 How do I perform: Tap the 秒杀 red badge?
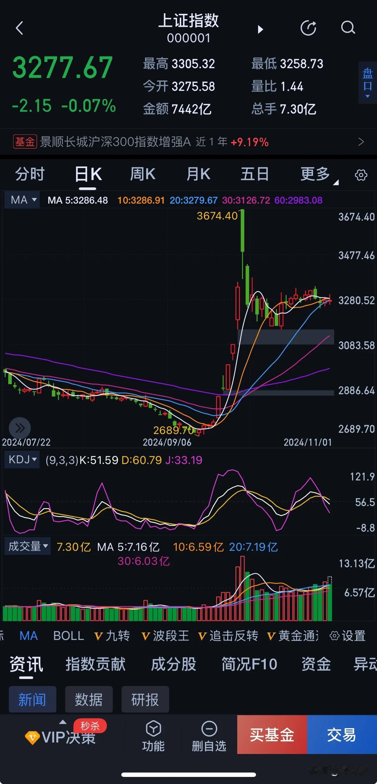click(90, 726)
